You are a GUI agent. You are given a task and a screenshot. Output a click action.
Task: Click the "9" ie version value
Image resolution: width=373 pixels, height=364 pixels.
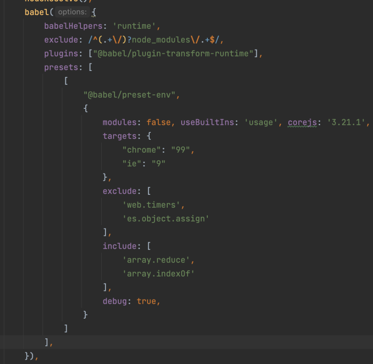158,164
